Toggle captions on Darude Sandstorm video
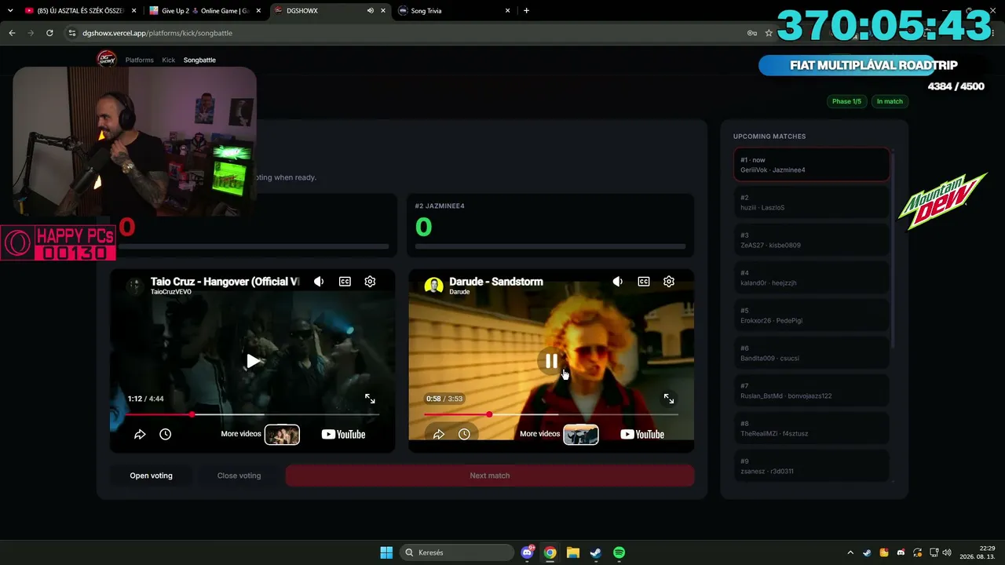Image resolution: width=1005 pixels, height=565 pixels. pos(644,282)
